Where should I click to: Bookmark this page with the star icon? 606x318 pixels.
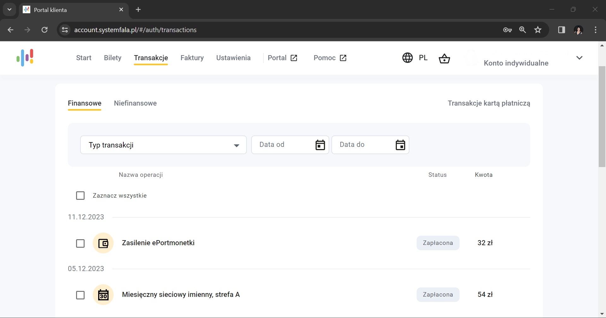coord(538,30)
